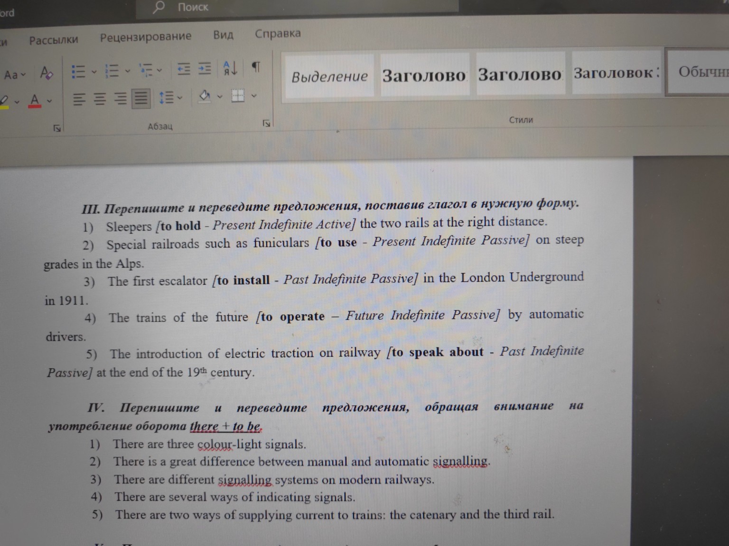Open the borders dropdown arrow

(x=254, y=96)
